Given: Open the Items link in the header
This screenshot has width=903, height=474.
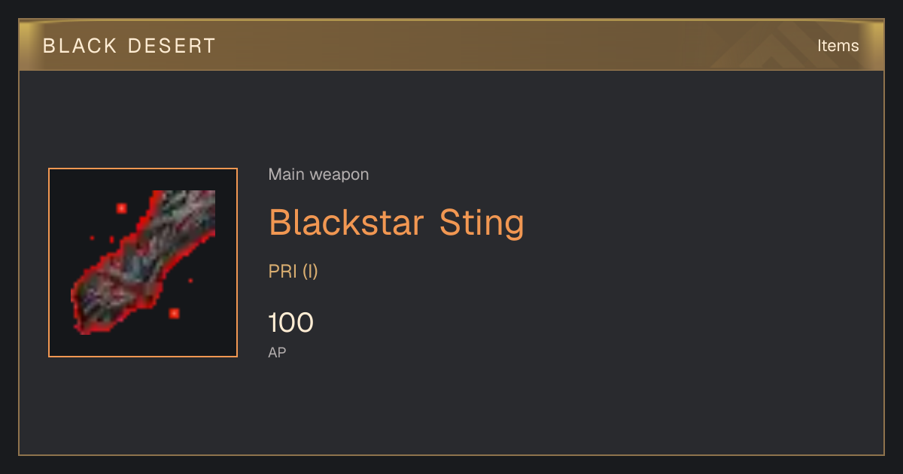Looking at the screenshot, I should 838,45.
